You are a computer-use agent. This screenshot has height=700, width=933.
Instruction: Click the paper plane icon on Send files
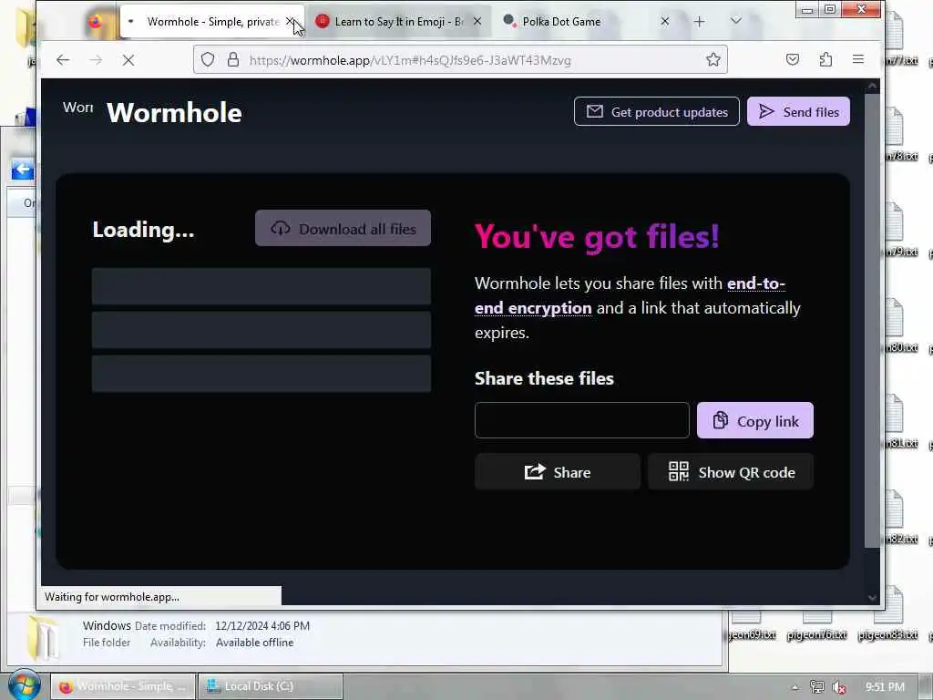pos(766,111)
